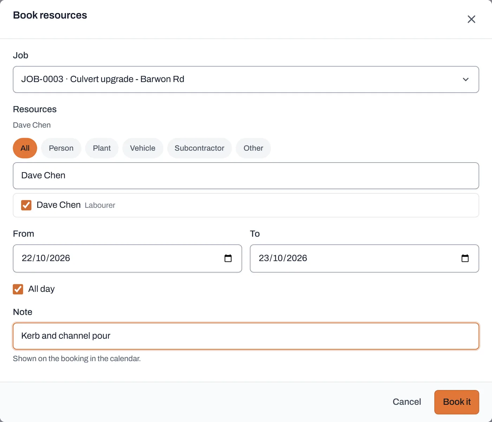Click the Labourer role text
The image size is (492, 422).
click(100, 206)
